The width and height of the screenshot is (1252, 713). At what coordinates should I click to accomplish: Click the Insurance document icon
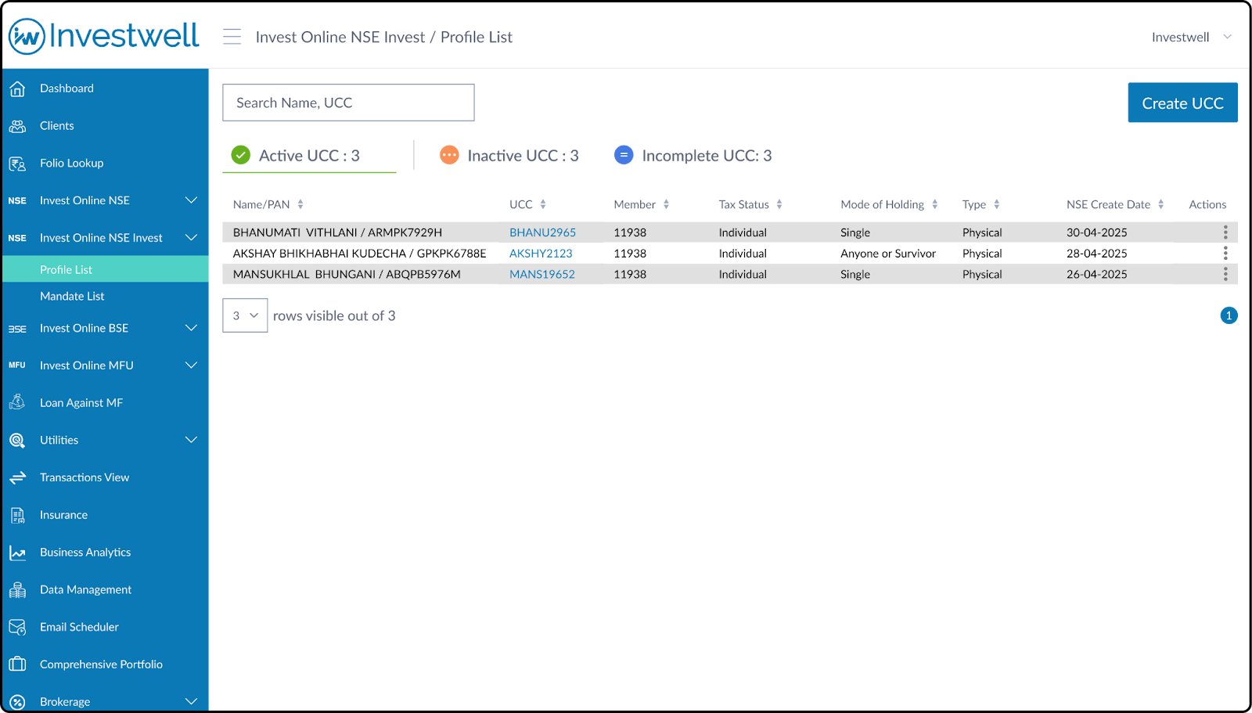tap(17, 515)
